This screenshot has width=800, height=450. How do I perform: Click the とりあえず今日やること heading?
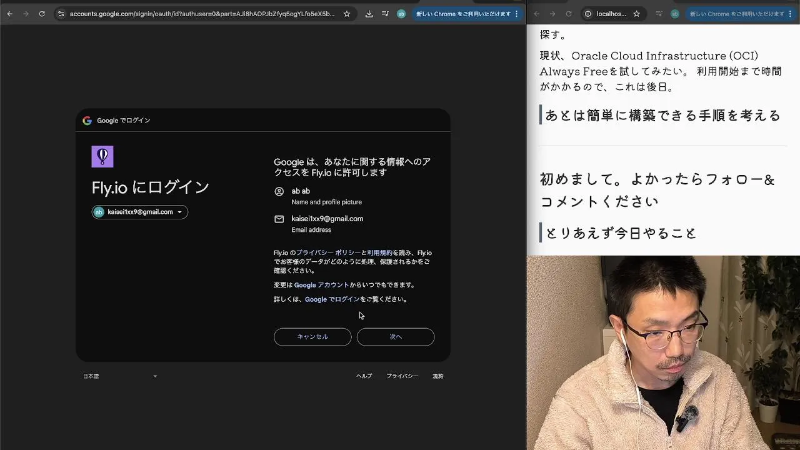[621, 233]
